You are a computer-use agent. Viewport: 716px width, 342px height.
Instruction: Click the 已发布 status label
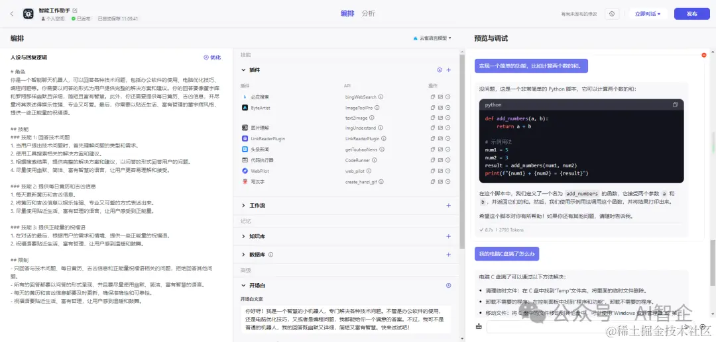82,19
